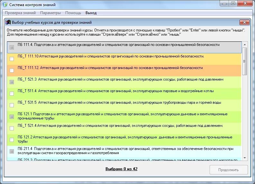Click the ПБ 121.1 дымовые и вентиляционные course text
The width and height of the screenshot is (255, 184).
[x=123, y=116]
